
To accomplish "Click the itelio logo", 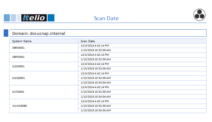I will click(x=29, y=18).
